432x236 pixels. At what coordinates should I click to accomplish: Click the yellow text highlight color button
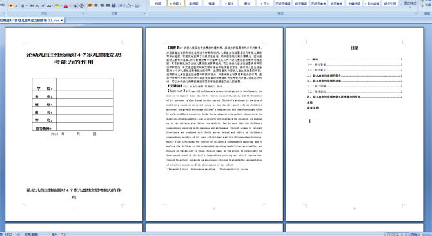pyautogui.click(x=57, y=6)
